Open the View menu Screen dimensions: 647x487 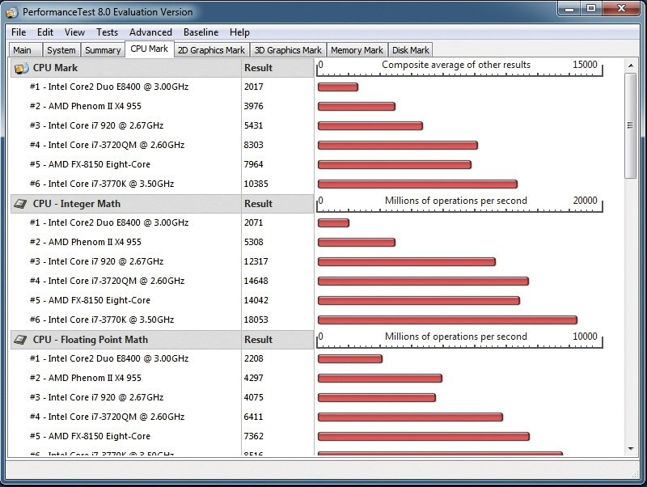[x=74, y=32]
